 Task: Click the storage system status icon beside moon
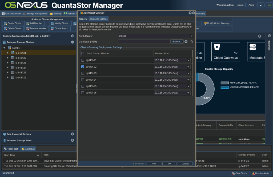268,5
